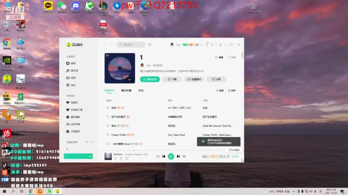This screenshot has width=348, height=195.
Task: Click the download button for playlist
Action: click(x=172, y=79)
